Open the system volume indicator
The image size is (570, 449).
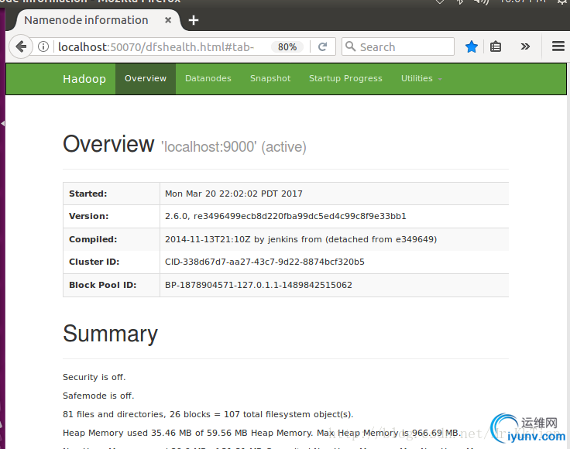click(x=481, y=2)
